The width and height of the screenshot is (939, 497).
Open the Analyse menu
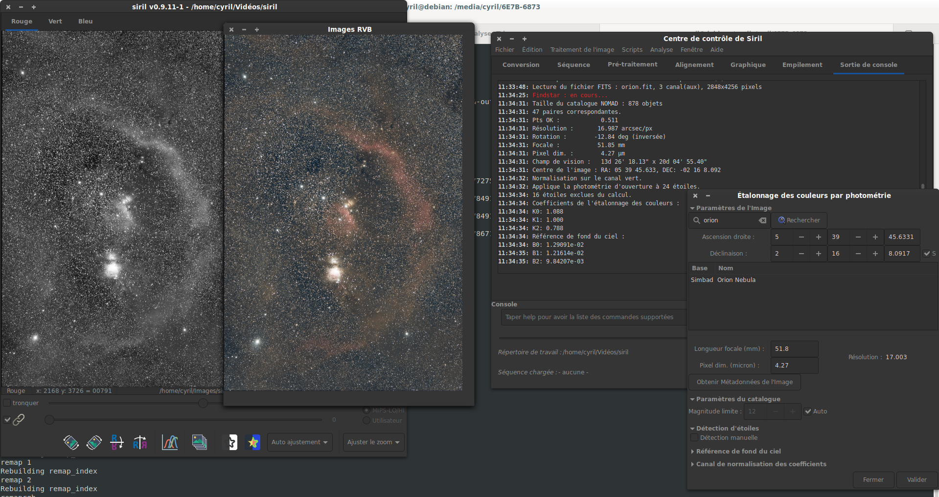(x=662, y=50)
